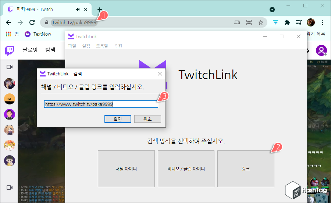Cancel search with 취소 button

147,119
